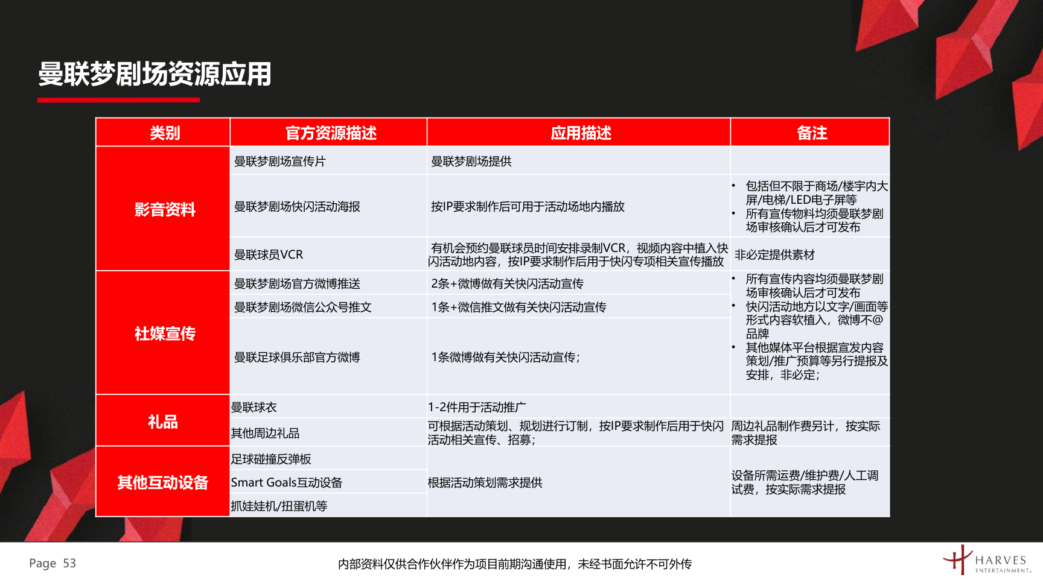Click the cell 1条微博做有关快闪活动宣传；
1043x586 pixels.
pos(579,357)
